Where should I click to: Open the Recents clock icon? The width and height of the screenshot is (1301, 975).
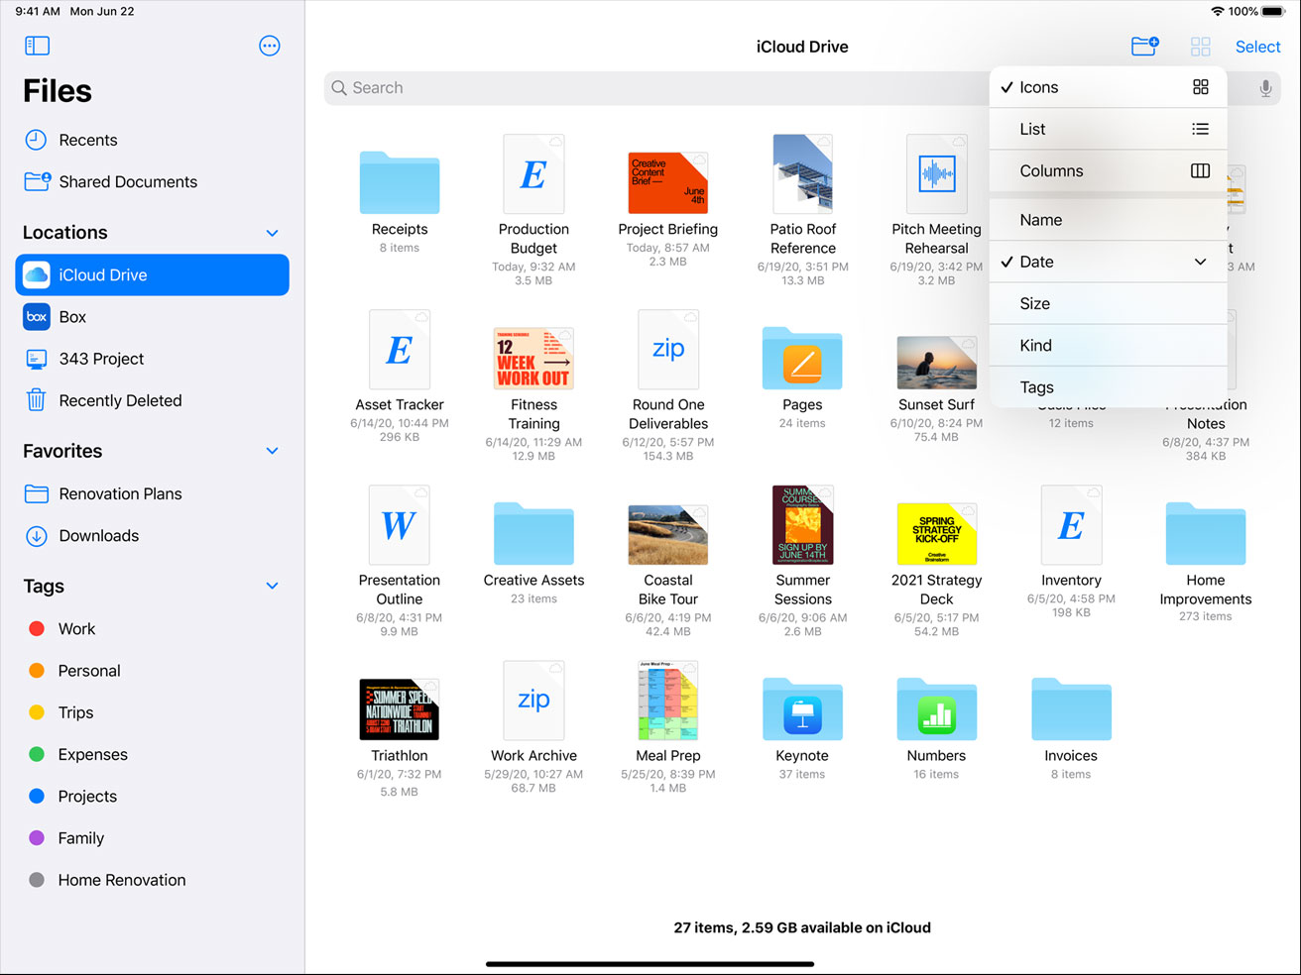[36, 140]
